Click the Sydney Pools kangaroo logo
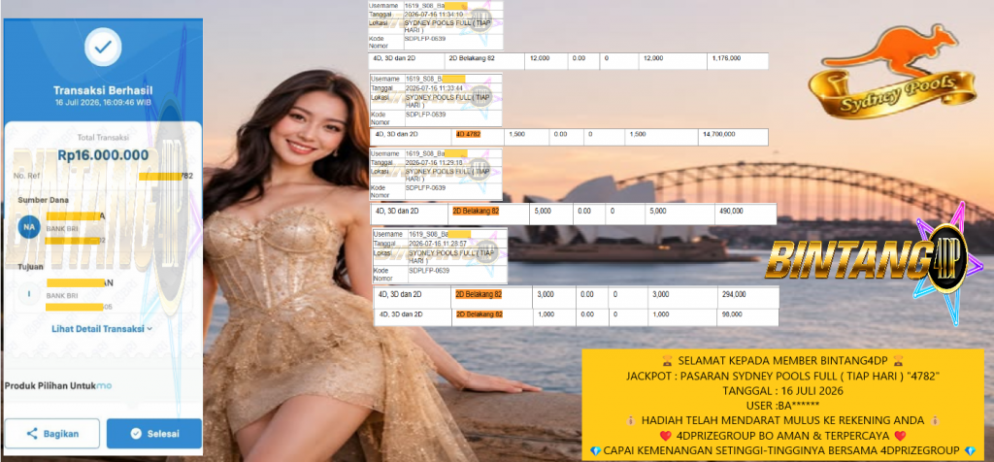This screenshot has height=462, width=994. coord(895,72)
